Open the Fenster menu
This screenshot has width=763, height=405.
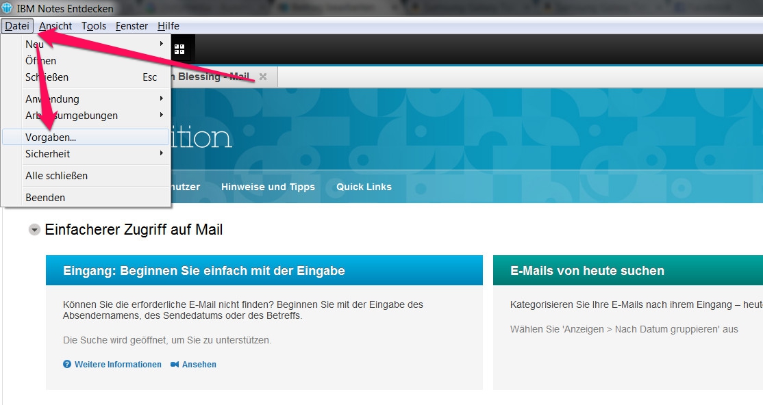click(x=132, y=26)
